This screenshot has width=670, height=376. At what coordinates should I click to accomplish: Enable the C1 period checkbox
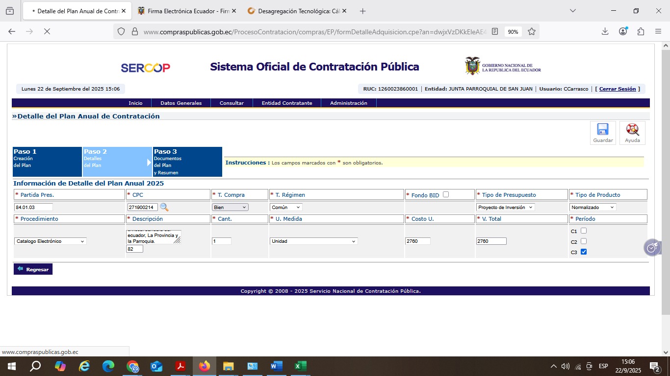[x=584, y=231]
